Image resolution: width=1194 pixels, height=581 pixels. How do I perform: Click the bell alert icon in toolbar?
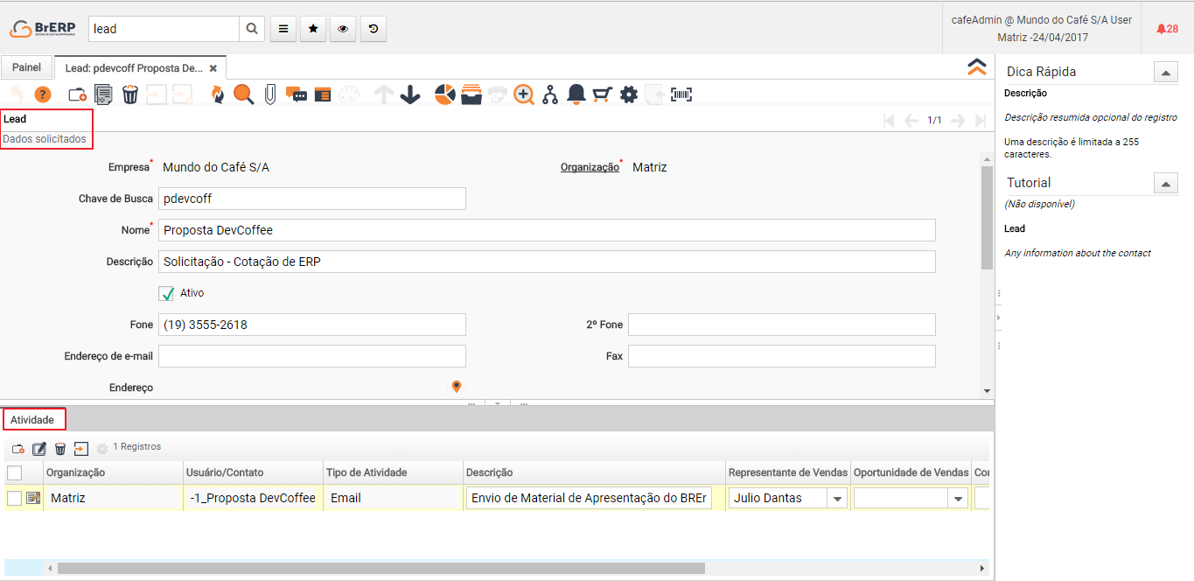576,94
